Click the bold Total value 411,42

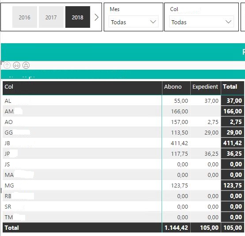(233, 143)
